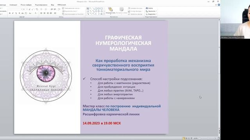Viewport: 250px width, 140px height.
Task: Toggle italic formatting in the Font group
Action: pyautogui.click(x=13, y=13)
